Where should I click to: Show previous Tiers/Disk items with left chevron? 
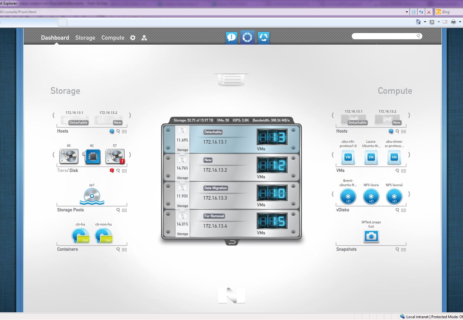(x=53, y=154)
